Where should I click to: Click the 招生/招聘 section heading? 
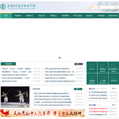pos(92,105)
